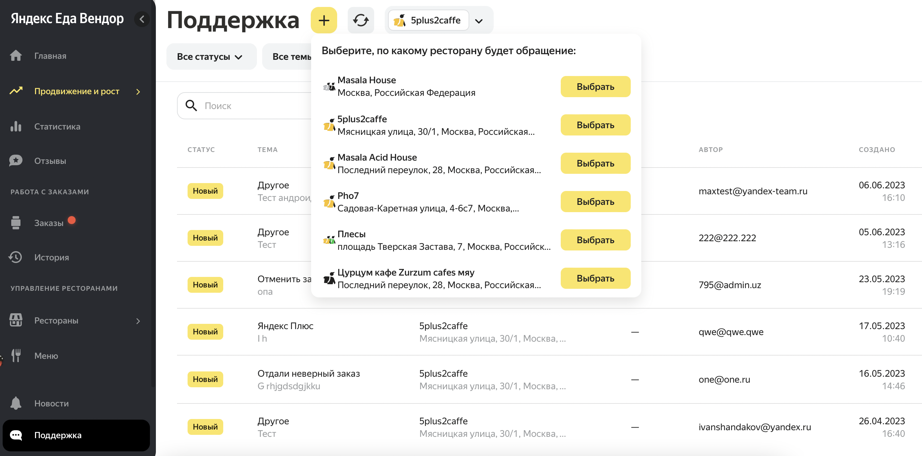Click the Pho7 restaurant logo
Screen dimensions: 922x456
click(329, 202)
